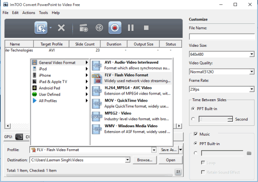Click the Browse... button
The image size is (258, 182).
(145, 160)
